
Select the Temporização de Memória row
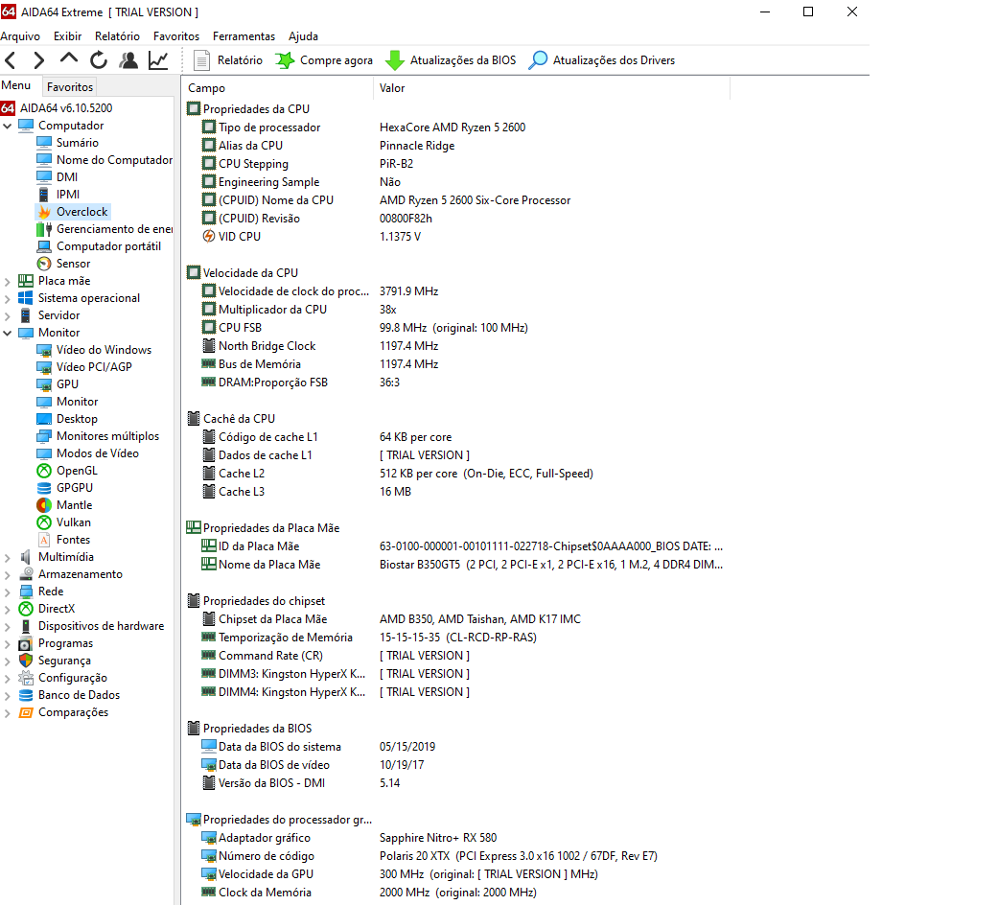(x=455, y=638)
